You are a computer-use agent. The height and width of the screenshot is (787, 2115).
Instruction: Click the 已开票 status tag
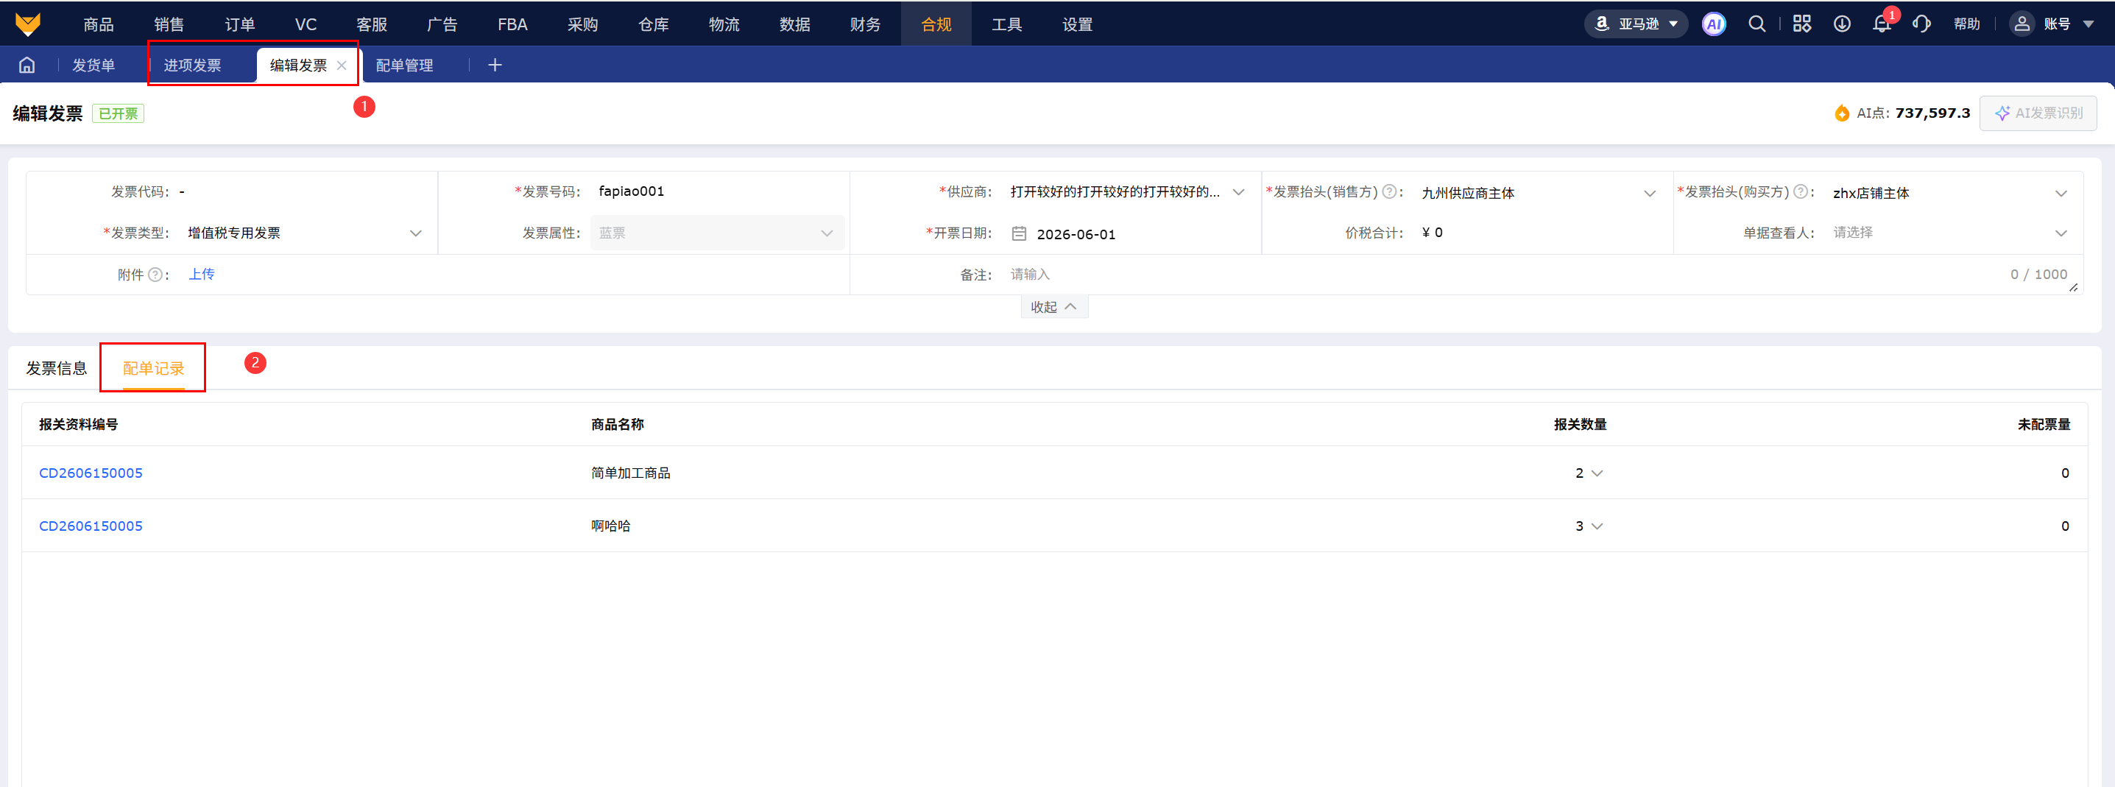tap(119, 113)
